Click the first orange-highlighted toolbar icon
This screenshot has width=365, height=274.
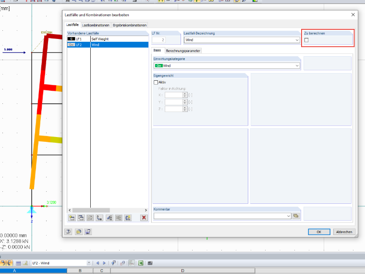pos(3,263)
